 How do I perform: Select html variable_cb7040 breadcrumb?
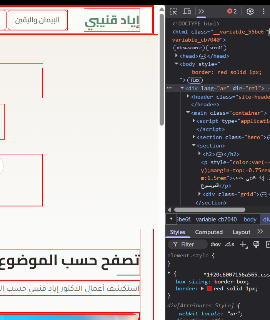click(x=207, y=219)
